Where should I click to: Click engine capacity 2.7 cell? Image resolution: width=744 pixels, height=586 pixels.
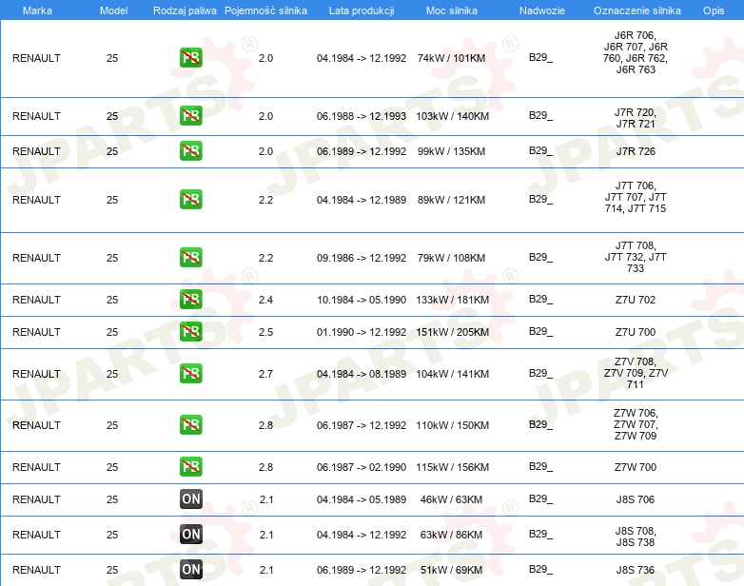pos(265,374)
